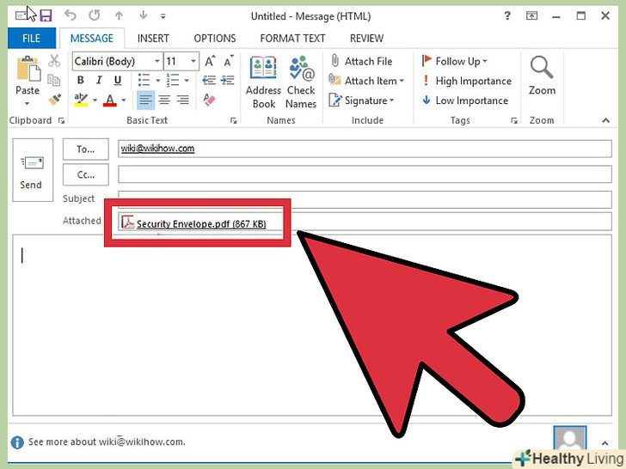Open the Clipboard pane launcher
The width and height of the screenshot is (626, 469).
tap(61, 120)
